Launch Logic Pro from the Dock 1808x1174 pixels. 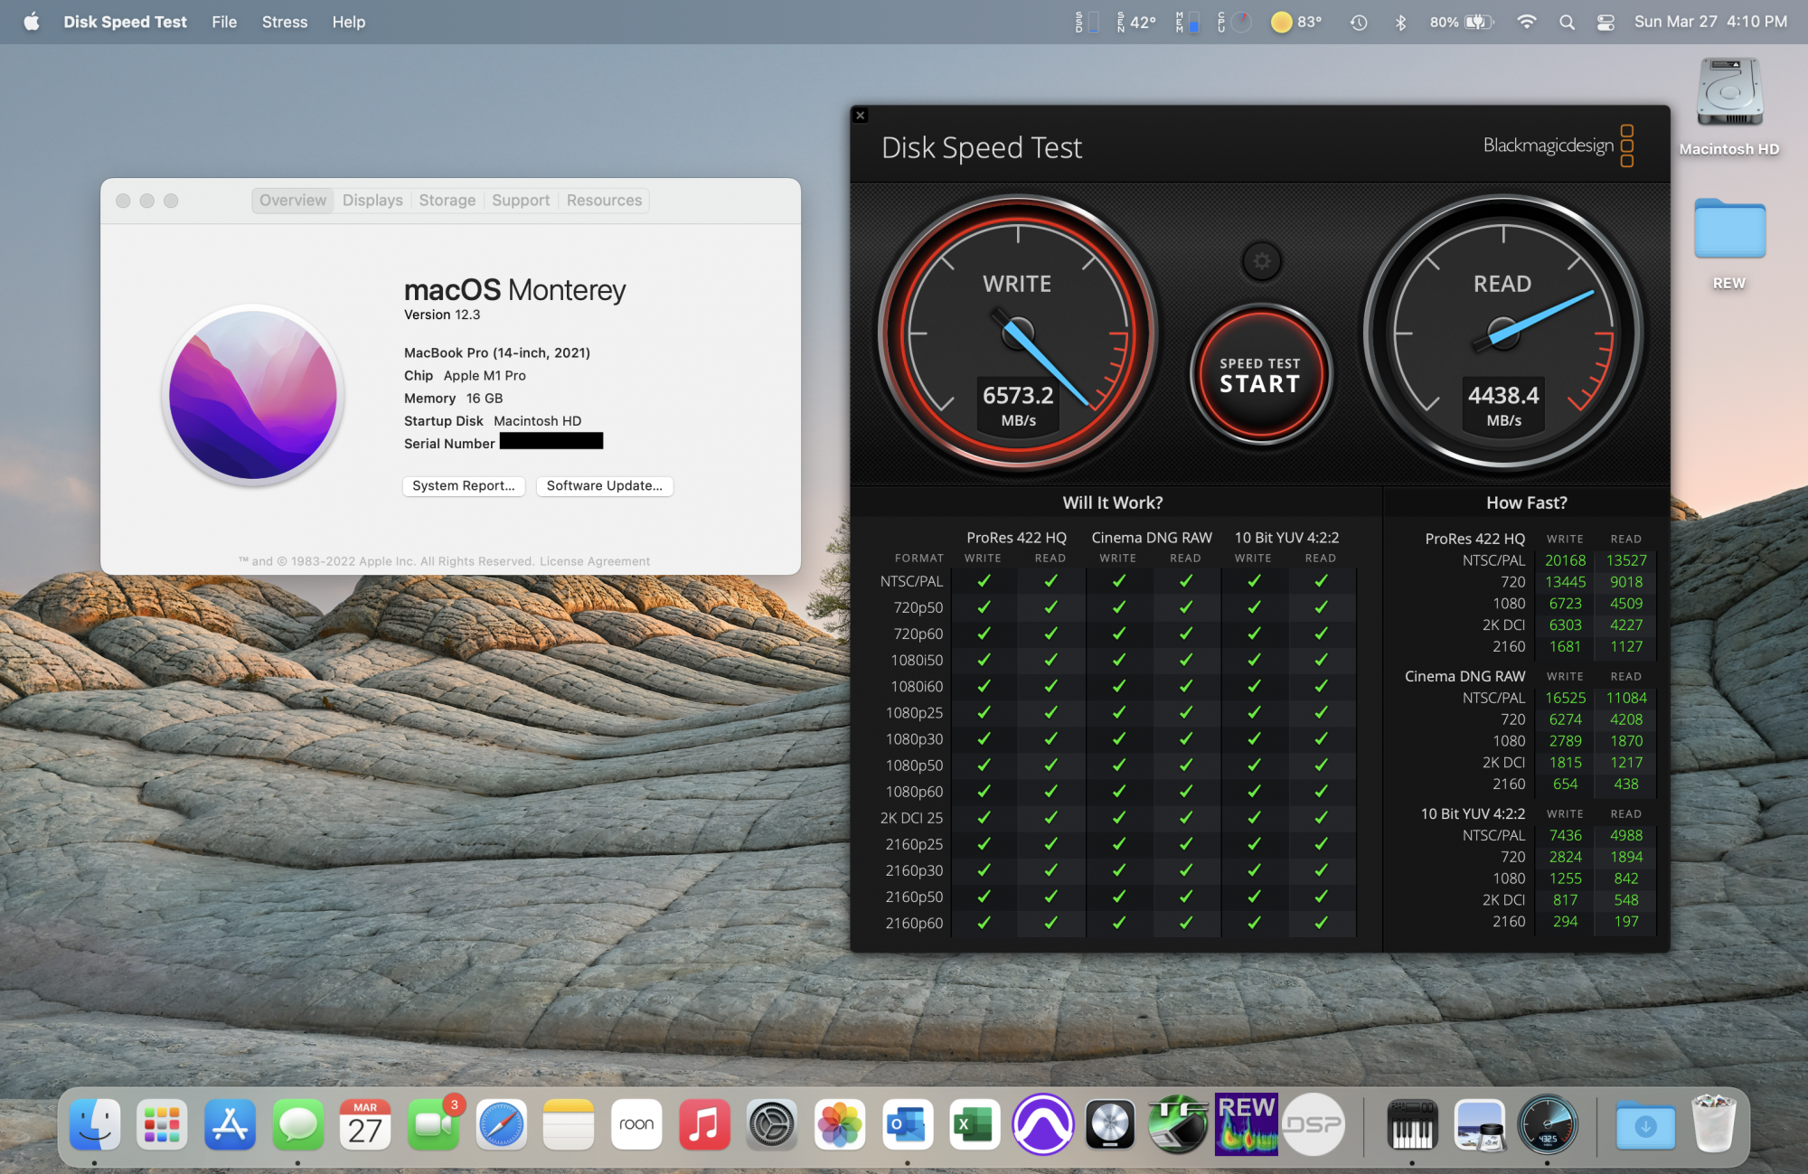pos(1110,1124)
